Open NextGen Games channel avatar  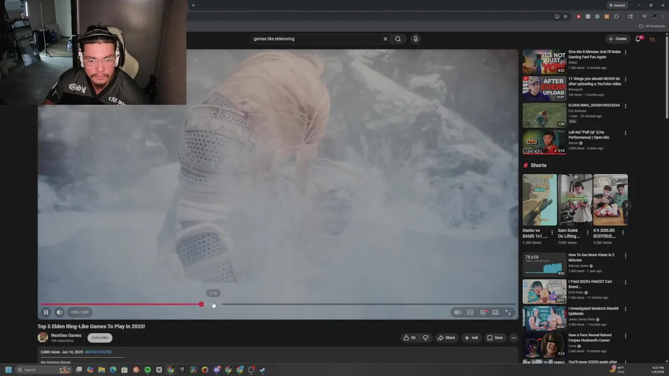click(43, 338)
